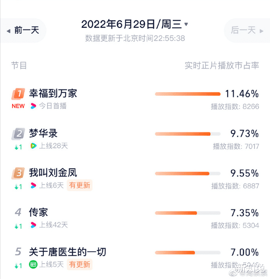Open show 关于唐医生的一切

[67, 252]
